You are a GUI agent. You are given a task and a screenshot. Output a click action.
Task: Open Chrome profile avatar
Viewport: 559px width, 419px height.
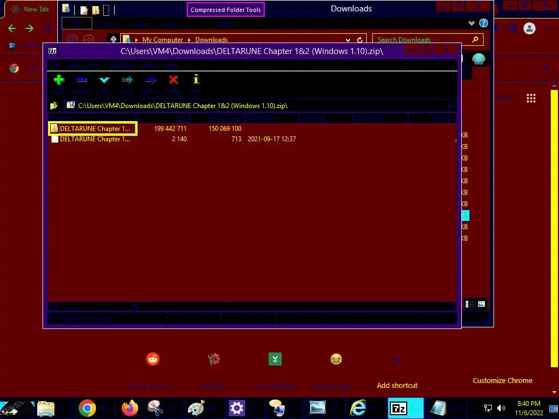coord(530,28)
